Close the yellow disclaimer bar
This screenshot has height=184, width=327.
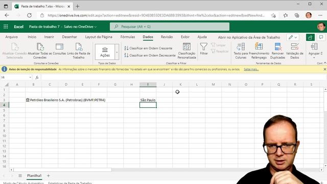pos(325,70)
